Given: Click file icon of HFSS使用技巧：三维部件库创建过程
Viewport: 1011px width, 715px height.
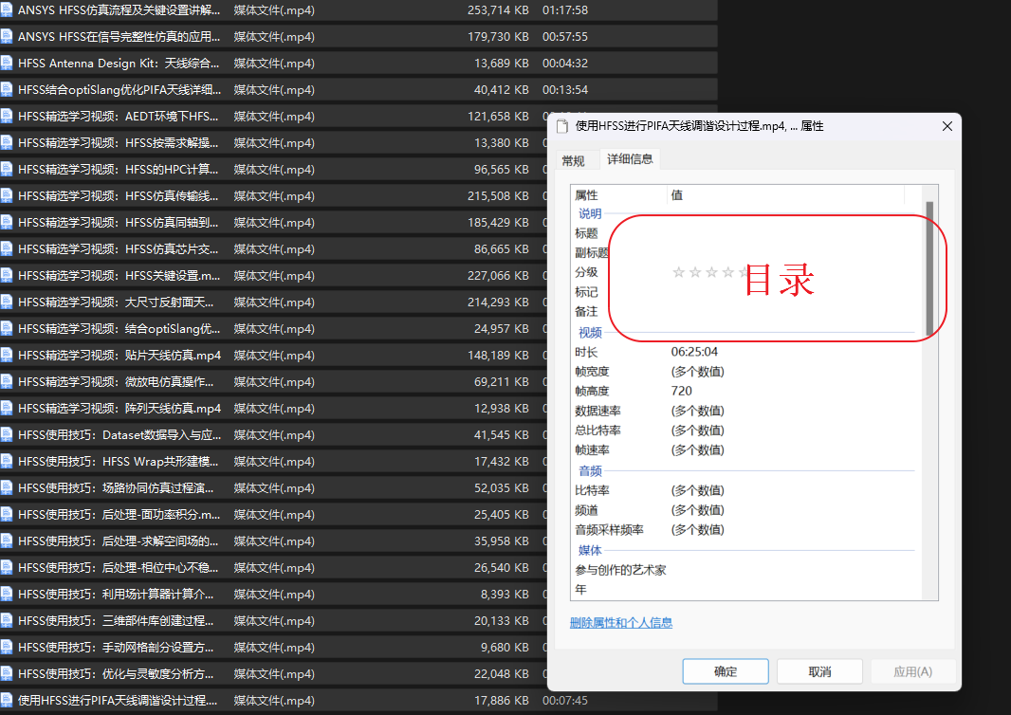Looking at the screenshot, I should 7,621.
